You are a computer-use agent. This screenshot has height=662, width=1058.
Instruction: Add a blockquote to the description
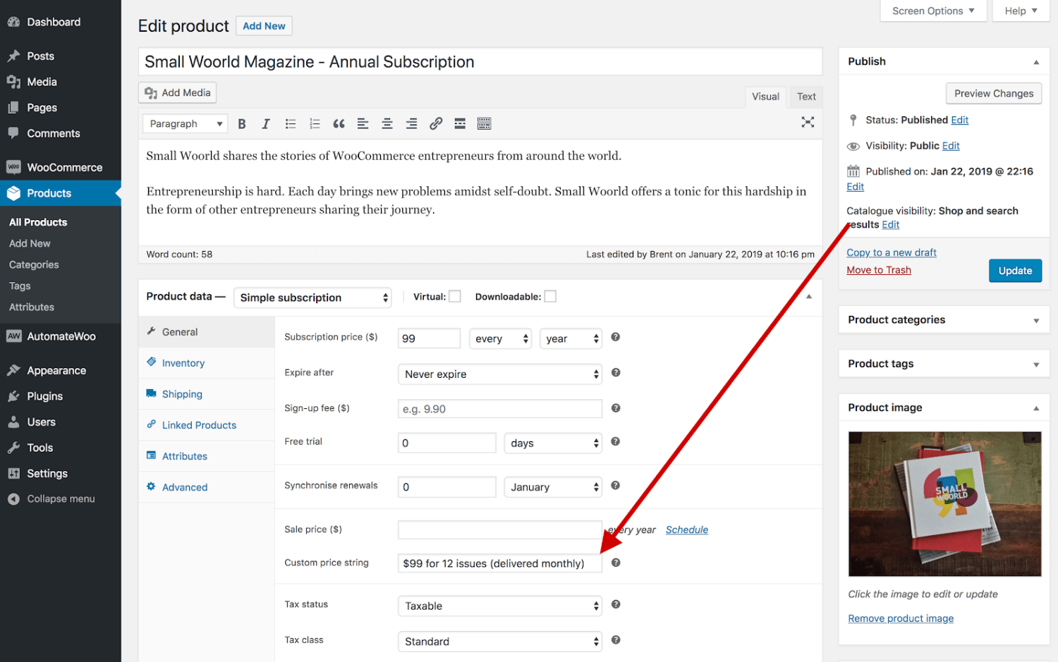[x=339, y=123]
